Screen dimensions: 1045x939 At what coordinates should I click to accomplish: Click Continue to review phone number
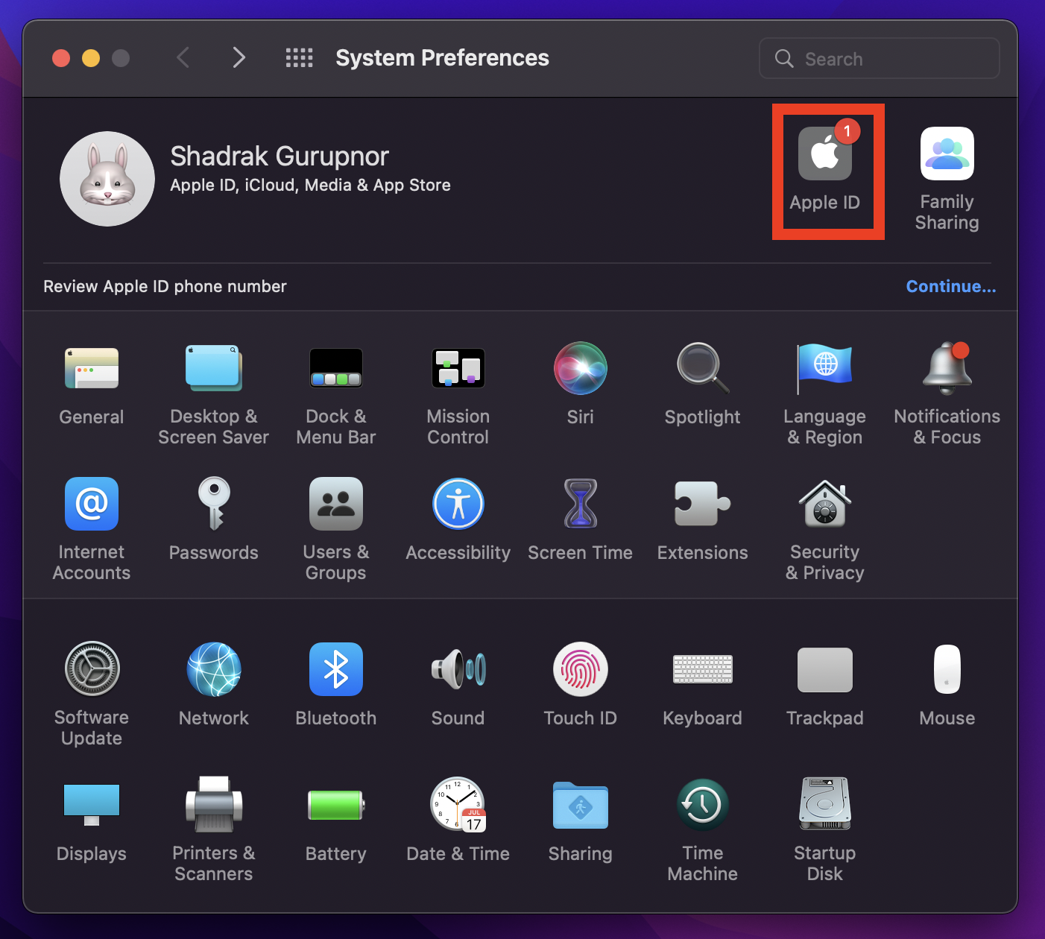[x=951, y=287]
